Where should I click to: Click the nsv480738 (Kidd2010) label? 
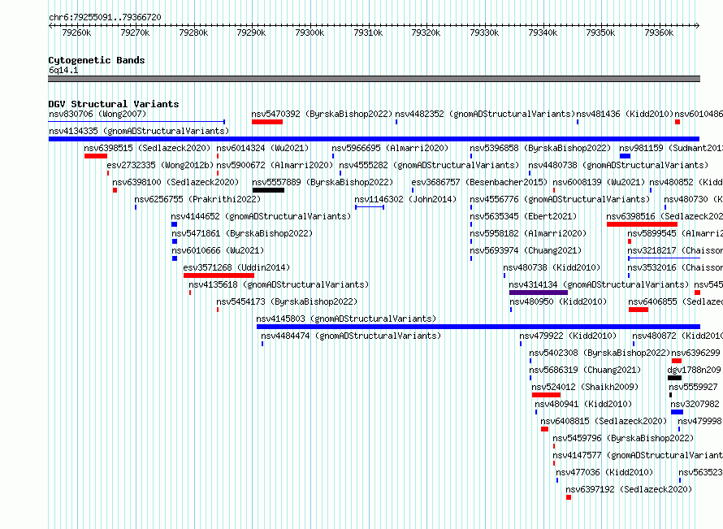tap(552, 267)
